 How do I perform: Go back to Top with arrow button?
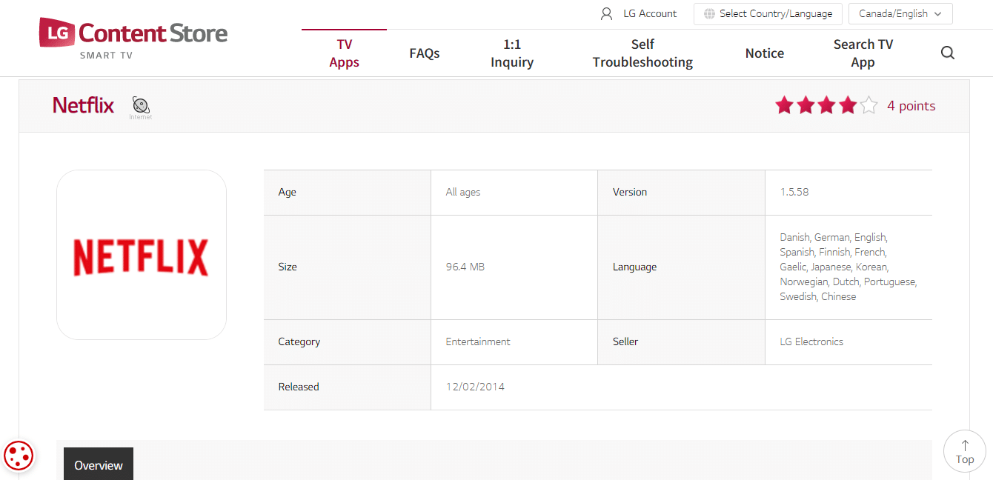(x=964, y=451)
